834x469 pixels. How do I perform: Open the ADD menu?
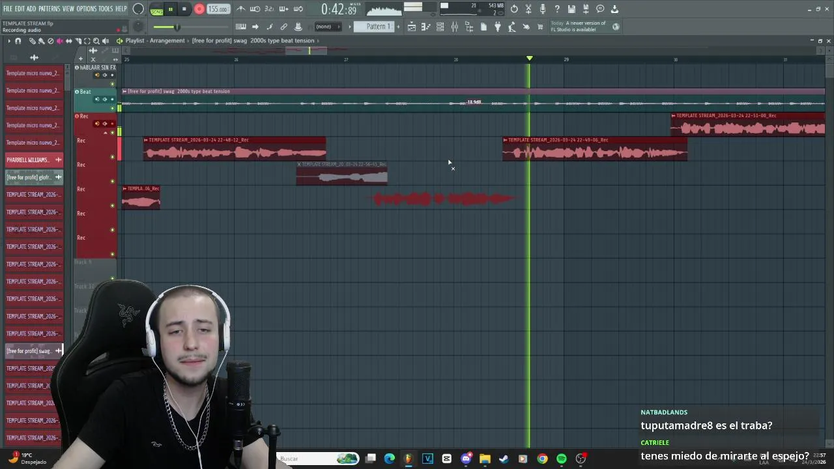(31, 8)
